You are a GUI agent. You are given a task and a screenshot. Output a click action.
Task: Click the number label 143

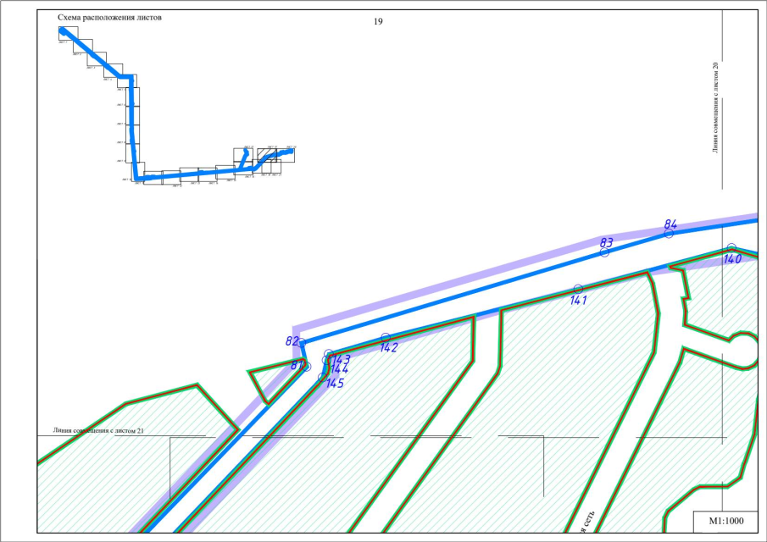(341, 359)
